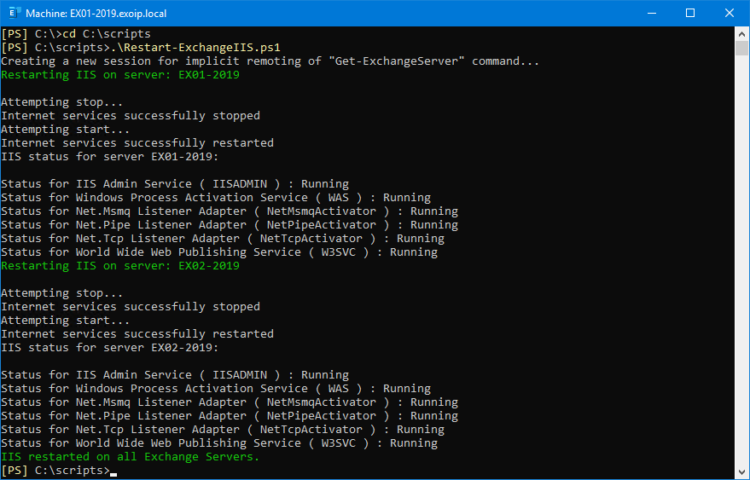Click 'Internet services successfully restarted' under EX01-2019
750x480 pixels.
(x=137, y=143)
